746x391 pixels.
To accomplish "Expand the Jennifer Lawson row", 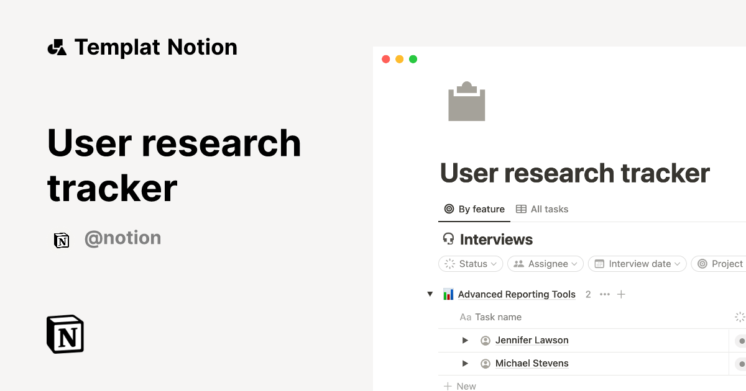I will click(465, 340).
